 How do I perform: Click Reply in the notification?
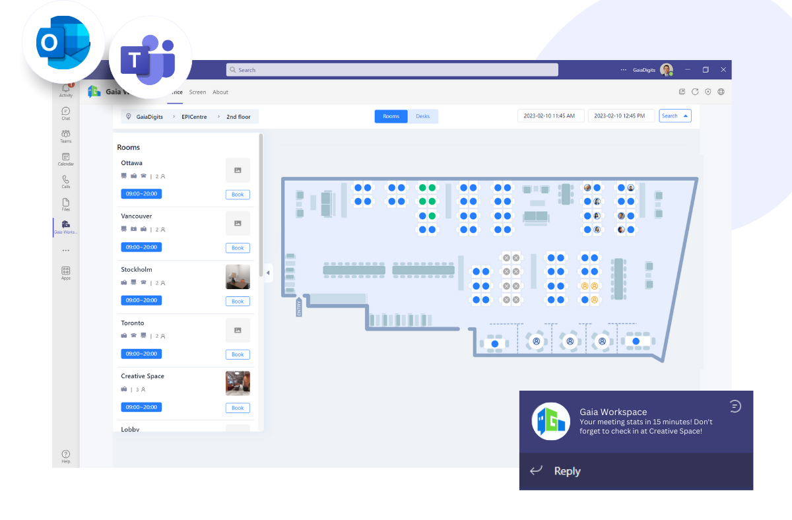pos(568,471)
